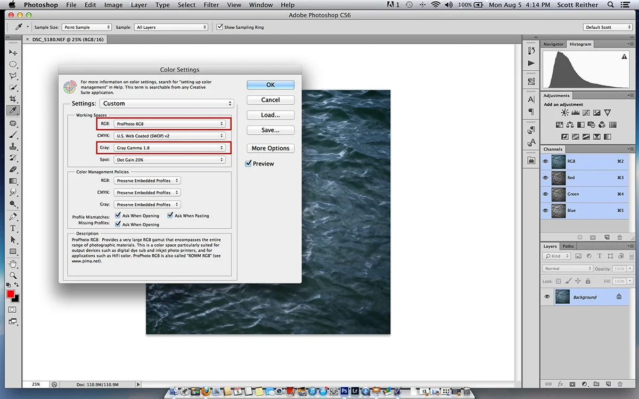639x399 pixels.
Task: Add a Photo Filter adjustment
Action: (x=591, y=125)
